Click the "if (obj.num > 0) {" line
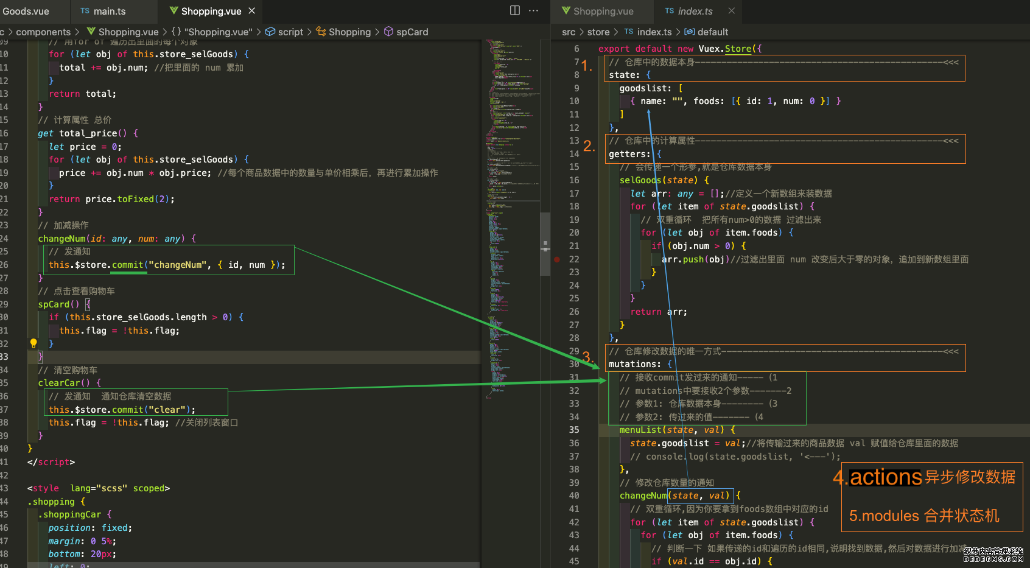The image size is (1030, 568). click(x=699, y=246)
